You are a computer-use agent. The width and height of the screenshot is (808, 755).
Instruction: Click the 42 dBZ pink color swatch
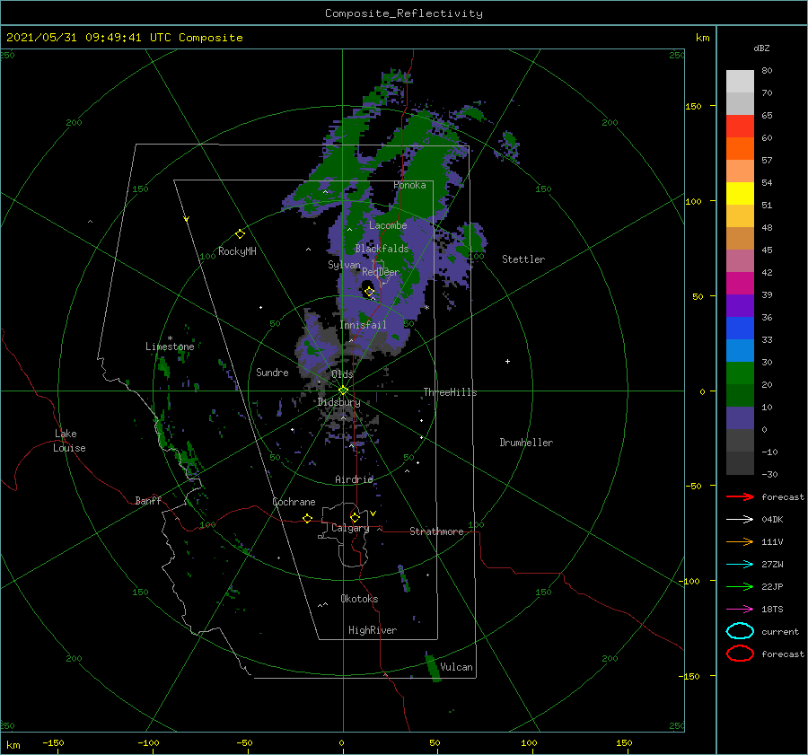click(x=740, y=260)
